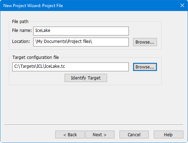
Task: Click the wizard title bar text
Action: point(33,6)
